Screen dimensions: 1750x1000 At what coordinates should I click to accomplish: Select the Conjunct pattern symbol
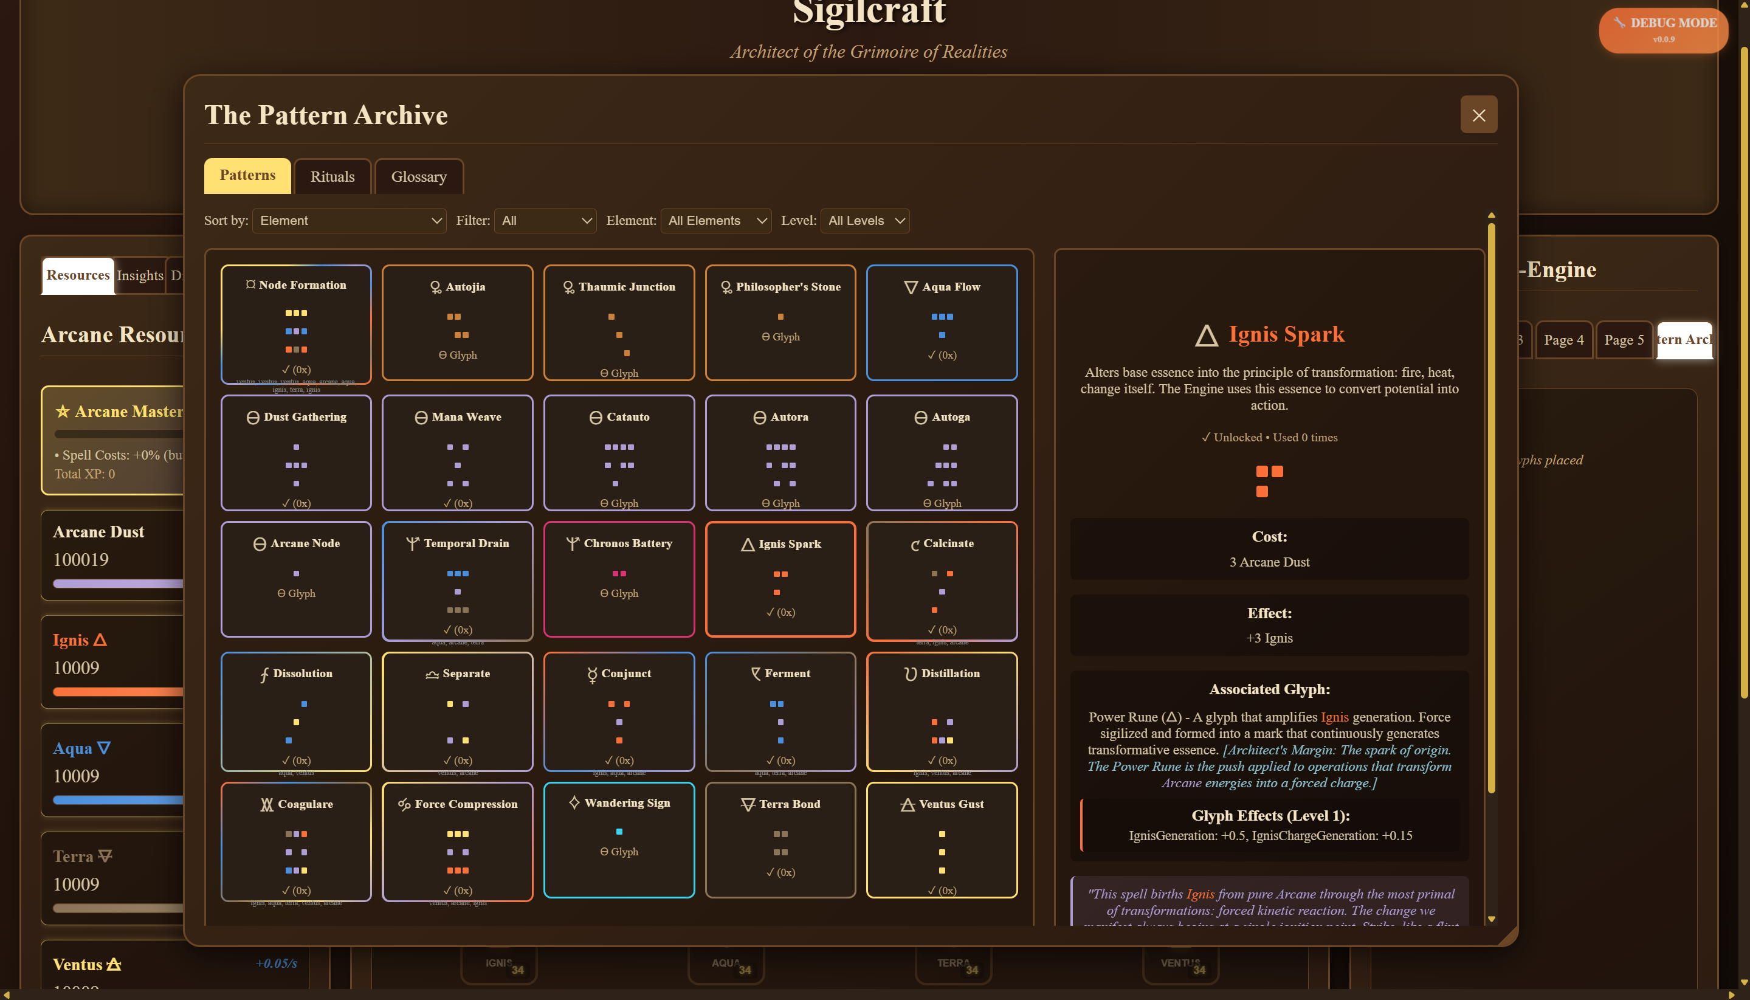coord(592,674)
